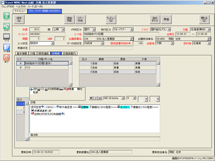Image resolution: width=215 pixels, height=161 pixels.
Task: Open the MS UI Gothic font dropdown
Action: coord(123,98)
